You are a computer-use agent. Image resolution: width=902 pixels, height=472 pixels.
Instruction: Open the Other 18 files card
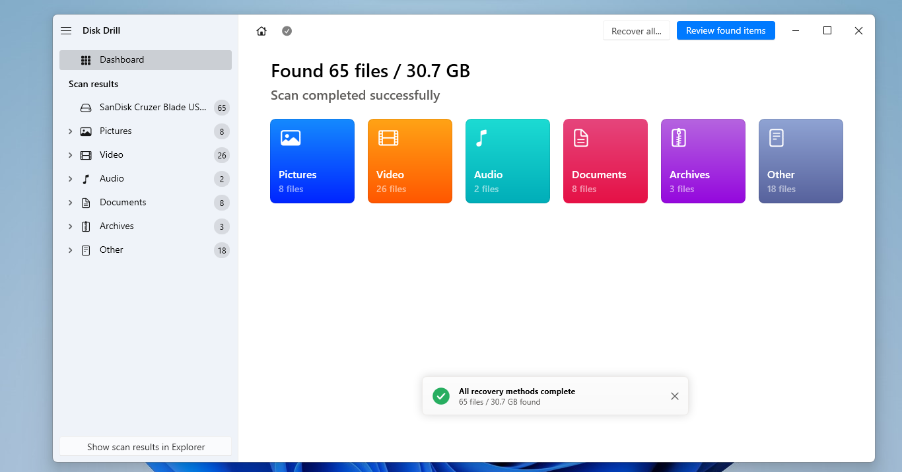tap(801, 161)
